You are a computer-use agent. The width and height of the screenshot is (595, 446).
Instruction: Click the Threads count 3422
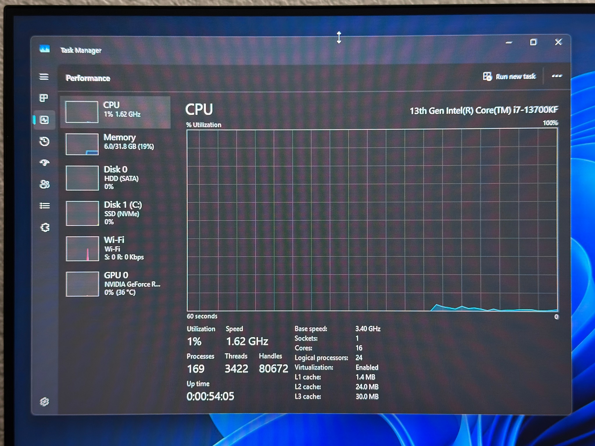(x=236, y=369)
